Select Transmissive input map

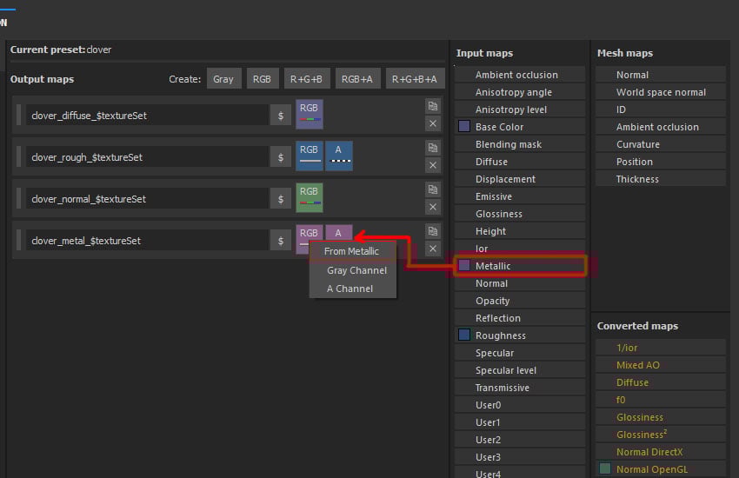coord(520,388)
